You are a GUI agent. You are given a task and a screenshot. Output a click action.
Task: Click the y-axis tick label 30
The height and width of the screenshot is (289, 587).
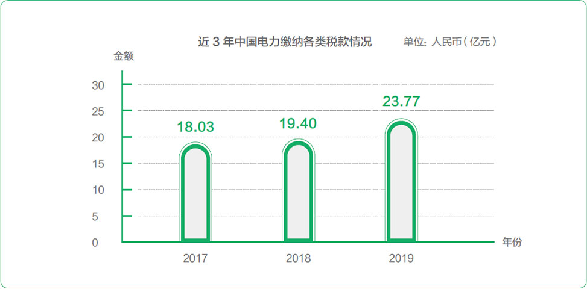coord(98,85)
